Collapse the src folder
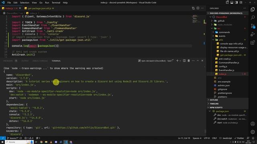The height and width of the screenshot is (144, 257). coord(228,28)
